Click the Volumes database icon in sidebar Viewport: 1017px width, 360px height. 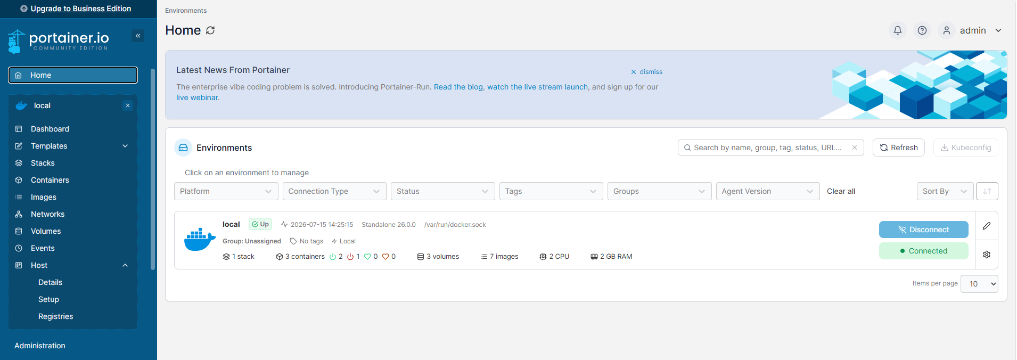pos(19,231)
